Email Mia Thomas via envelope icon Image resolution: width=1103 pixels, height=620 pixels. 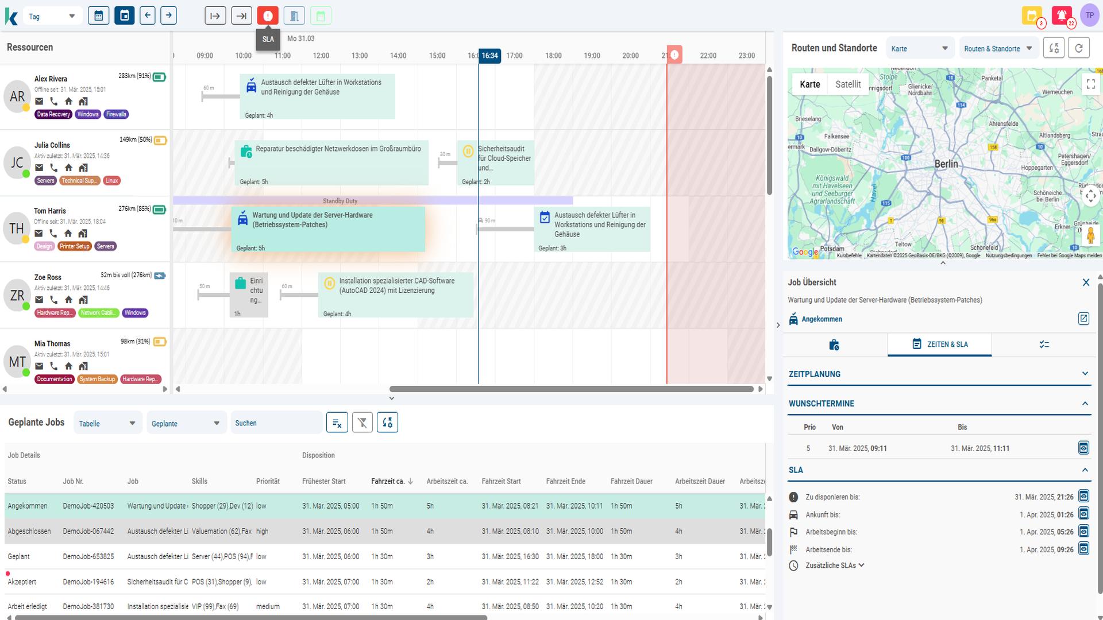pyautogui.click(x=39, y=366)
